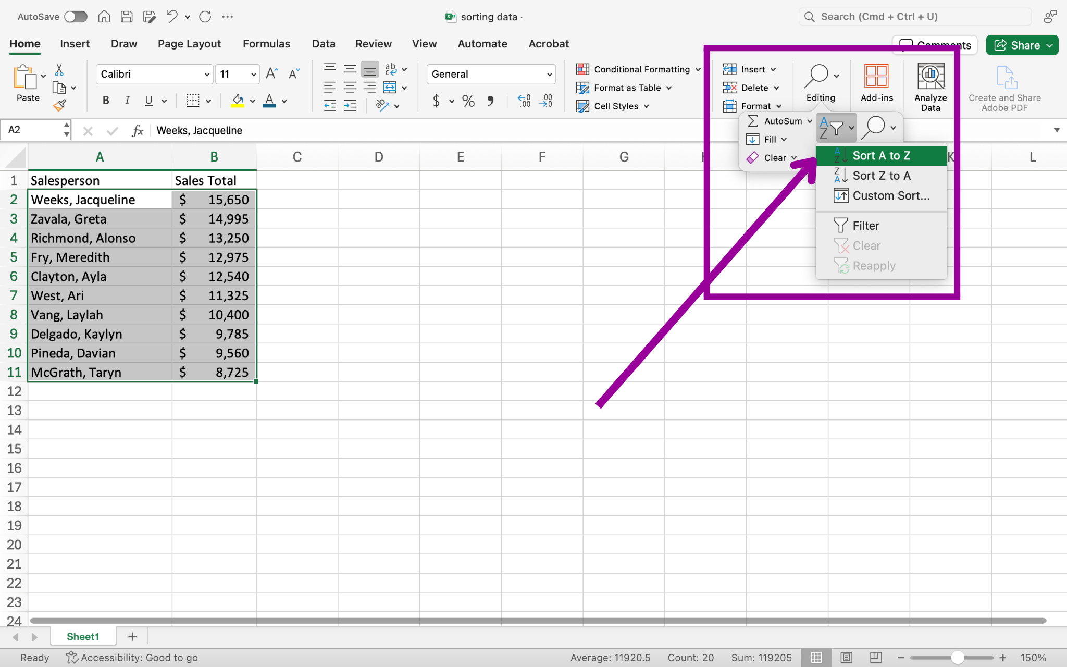Viewport: 1067px width, 667px height.
Task: Toggle middle vertical alignment
Action: [350, 69]
